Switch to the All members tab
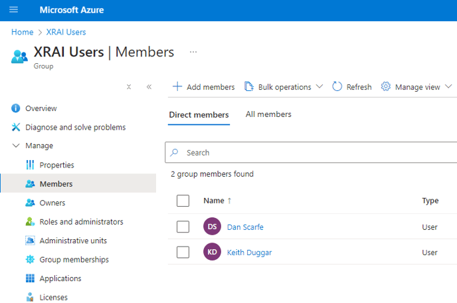Viewport: 457px width, 303px height. [x=268, y=114]
